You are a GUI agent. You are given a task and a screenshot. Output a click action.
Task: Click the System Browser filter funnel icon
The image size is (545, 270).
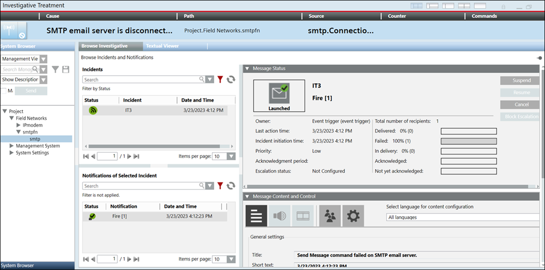[56, 70]
